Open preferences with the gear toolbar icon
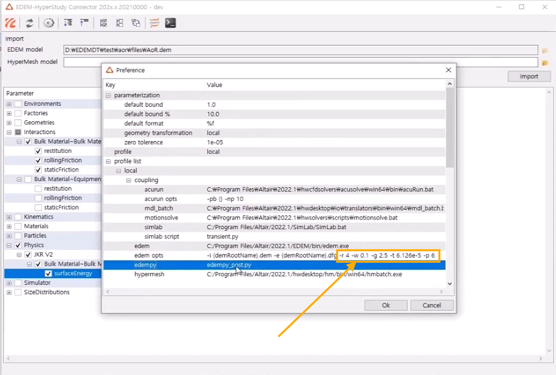Image resolution: width=556 pixels, height=375 pixels. point(48,23)
